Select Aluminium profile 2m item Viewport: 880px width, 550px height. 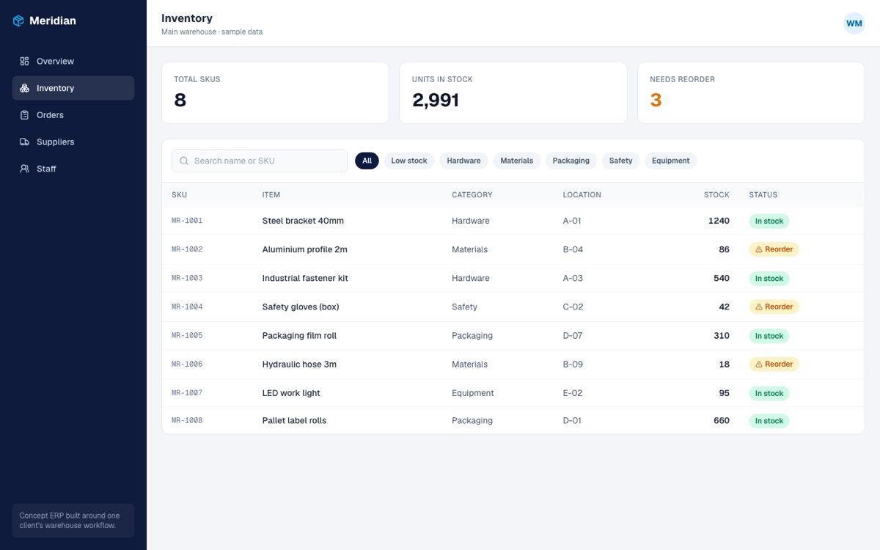[305, 249]
